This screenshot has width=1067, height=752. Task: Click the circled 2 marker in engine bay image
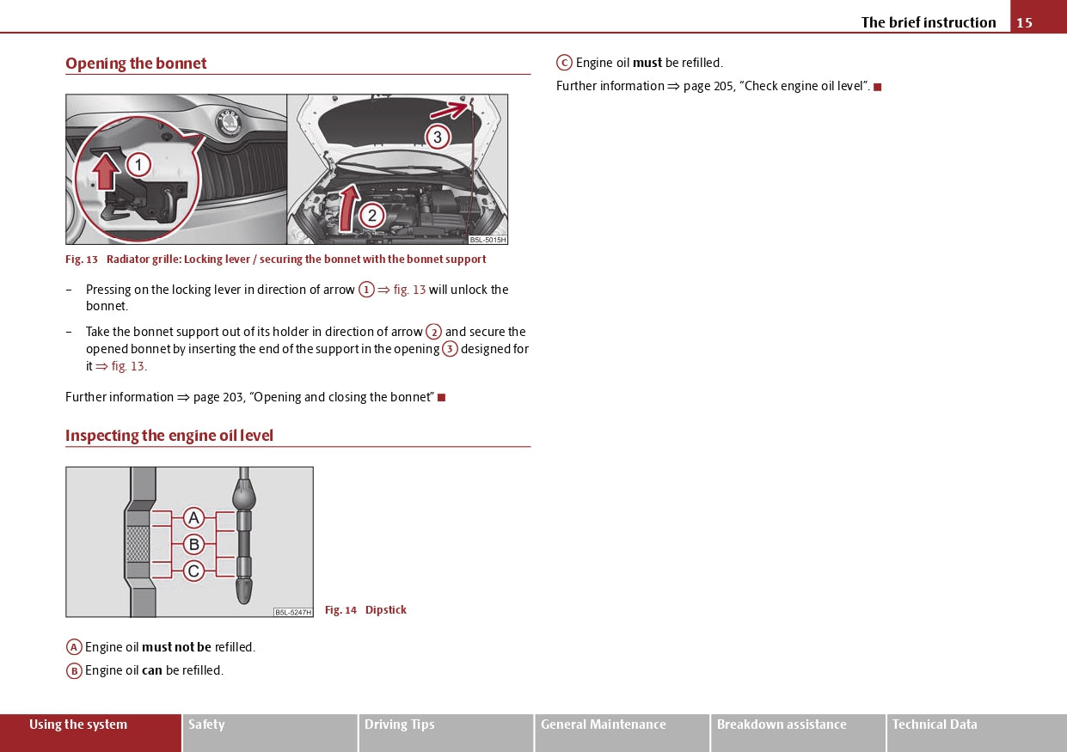[x=371, y=216]
